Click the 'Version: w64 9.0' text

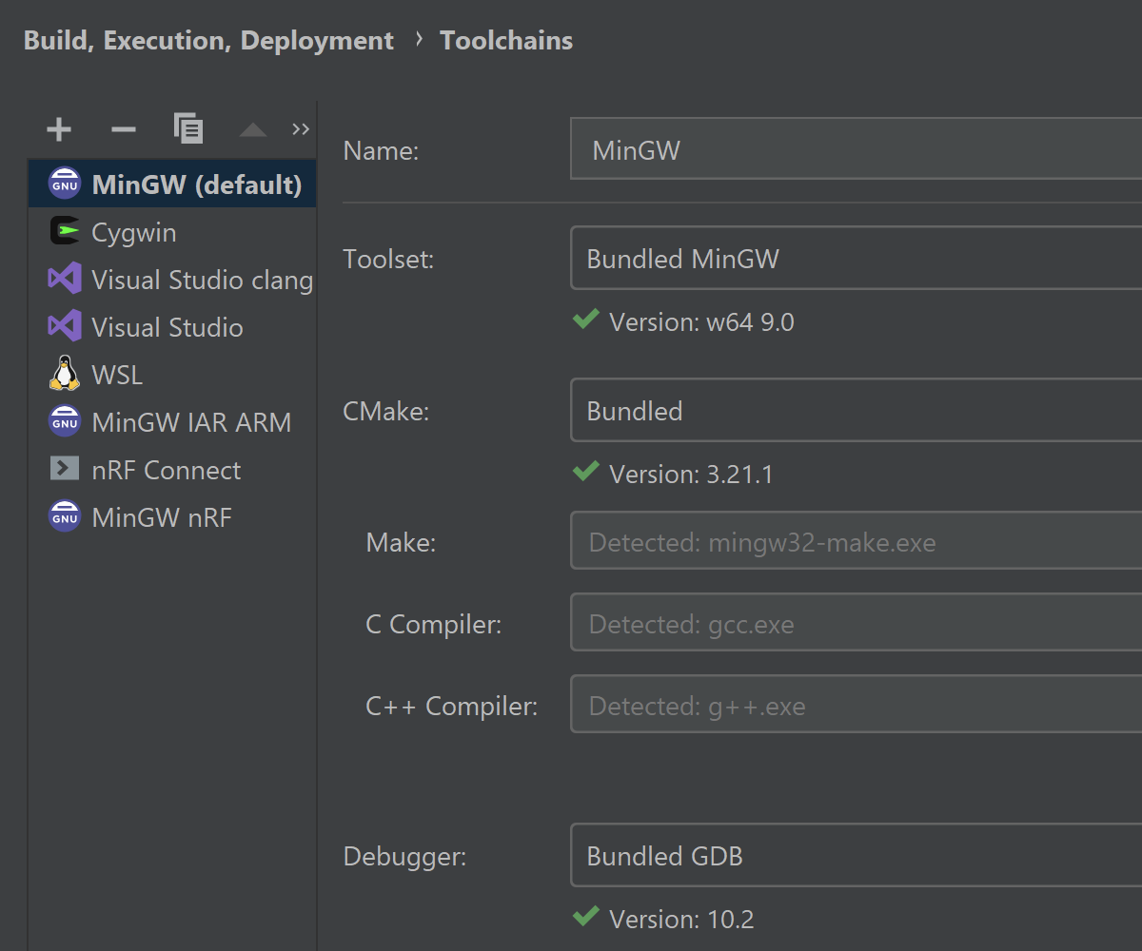coord(701,322)
